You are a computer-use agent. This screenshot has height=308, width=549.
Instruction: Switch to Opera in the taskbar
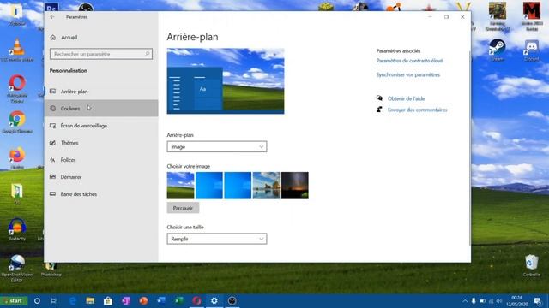196,300
